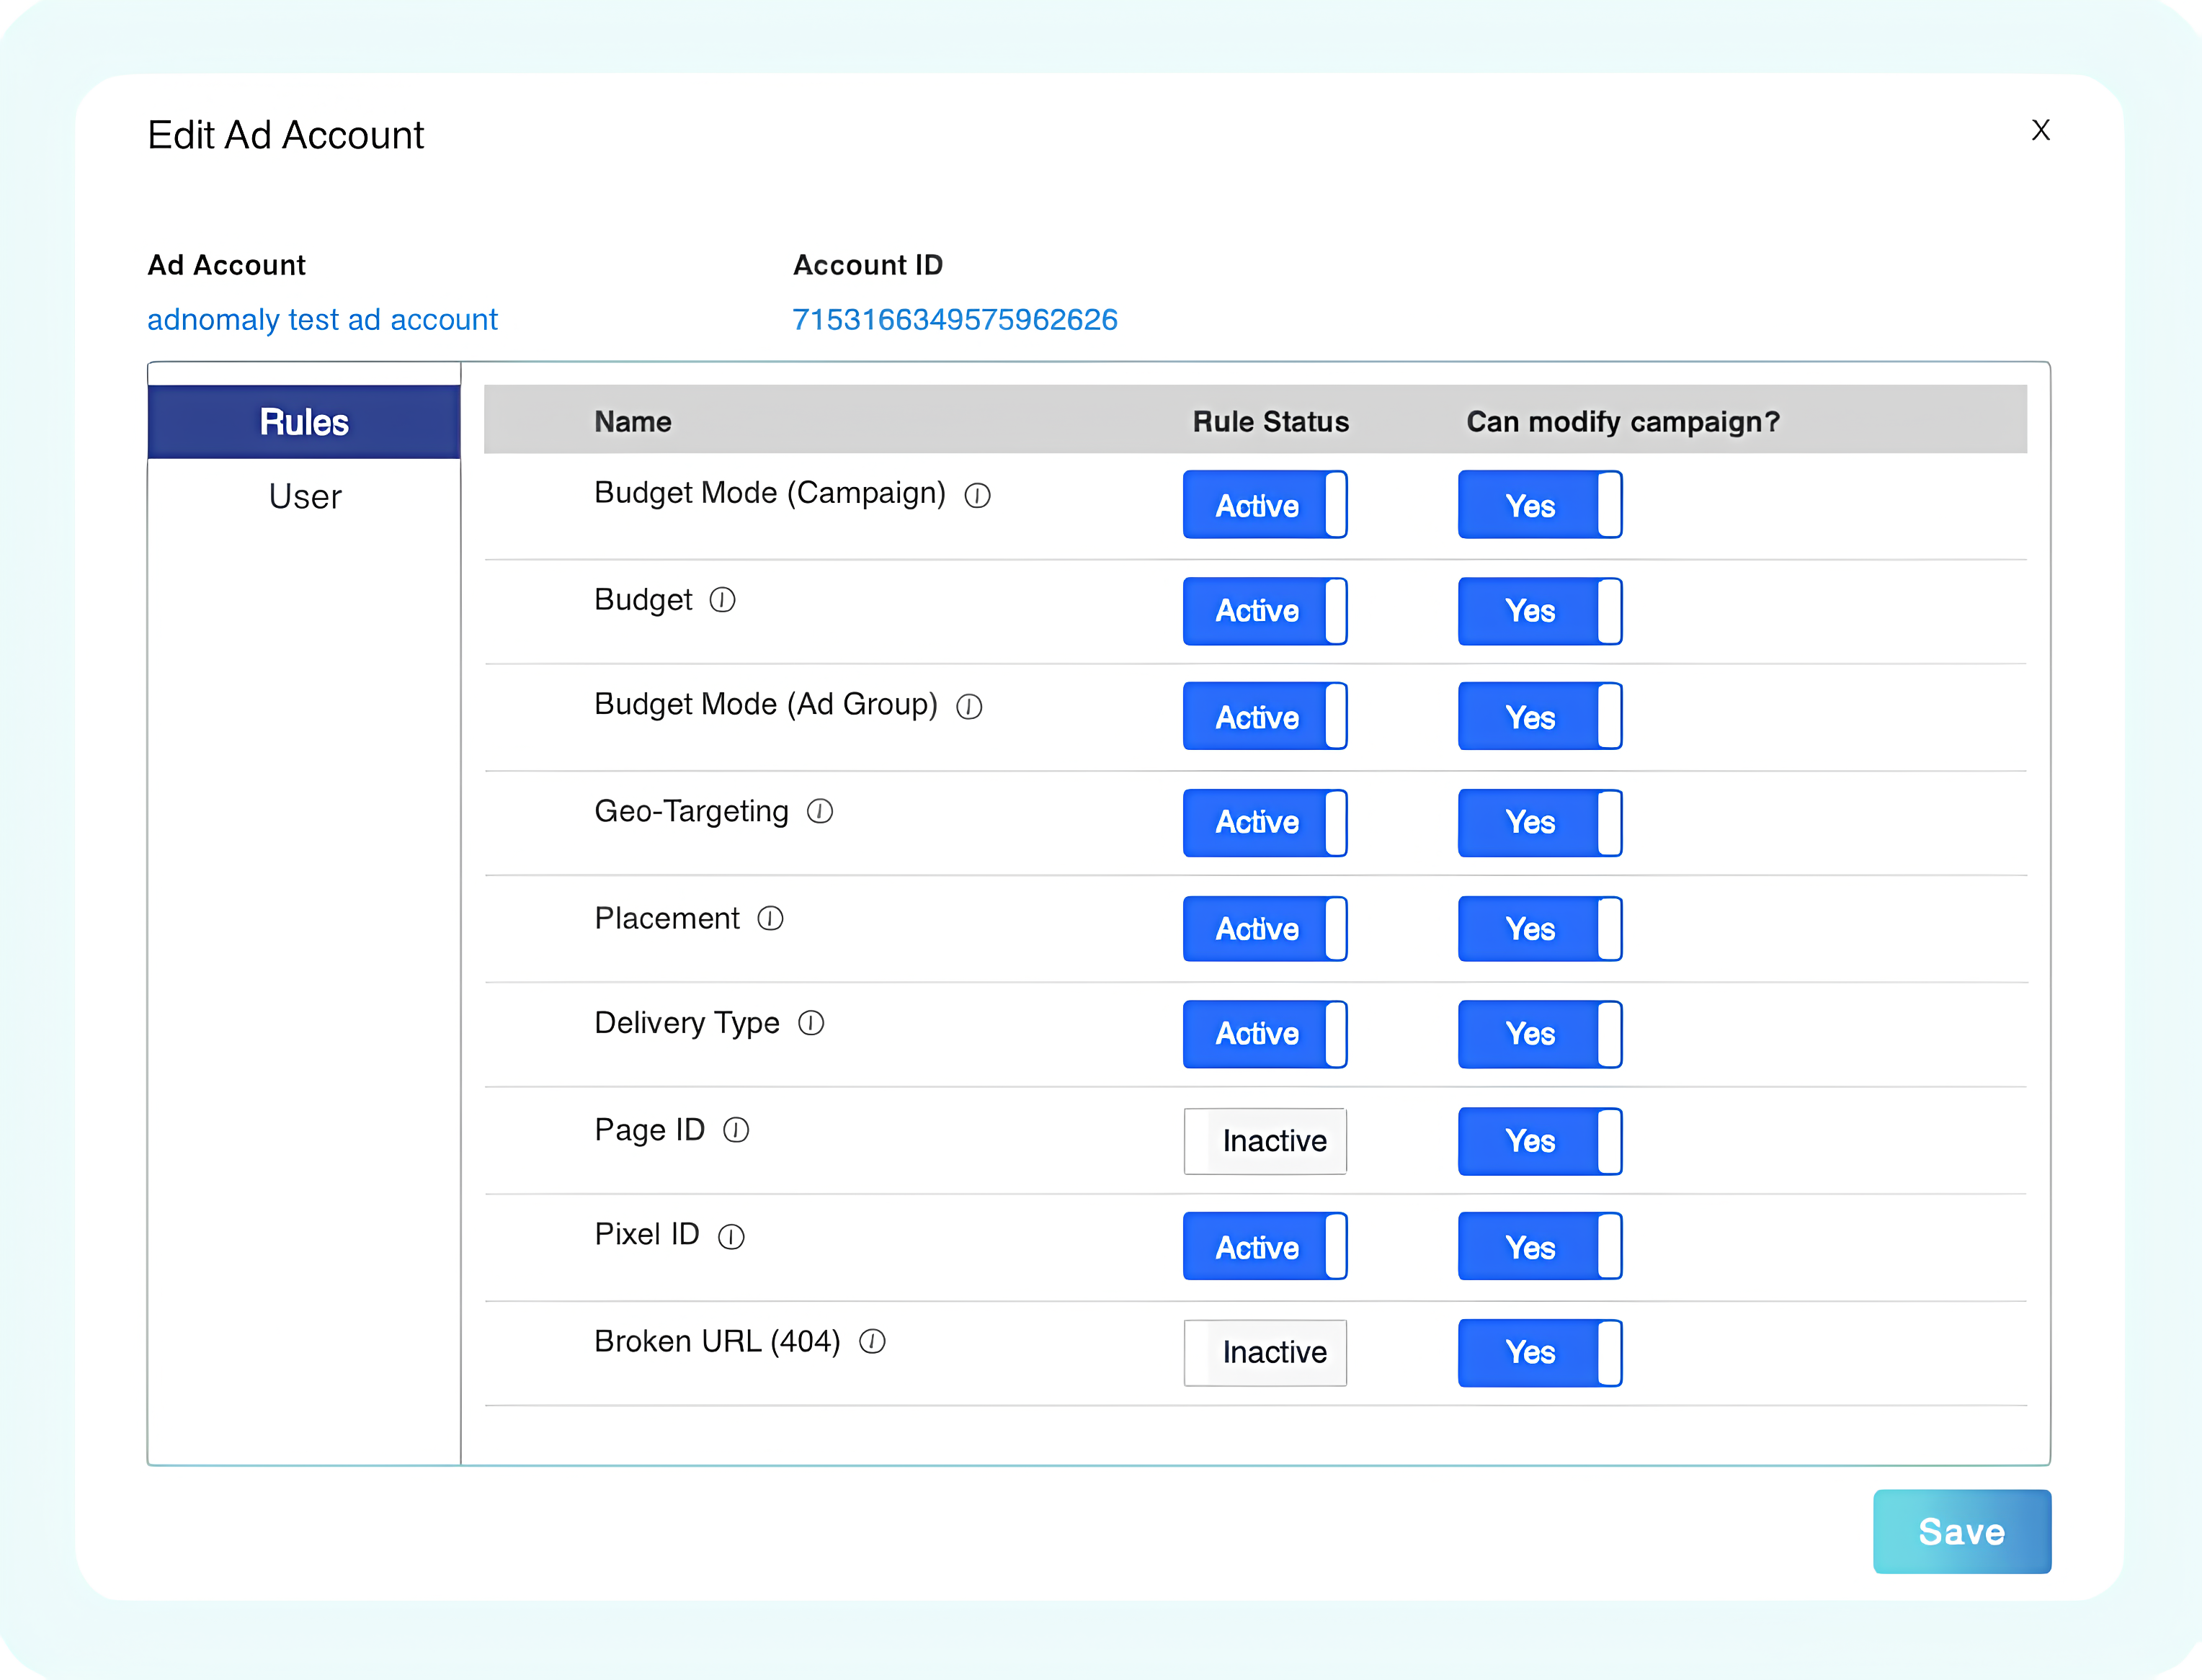Click the Page ID info icon
Screen dimensions: 2202x1680
[x=736, y=1130]
